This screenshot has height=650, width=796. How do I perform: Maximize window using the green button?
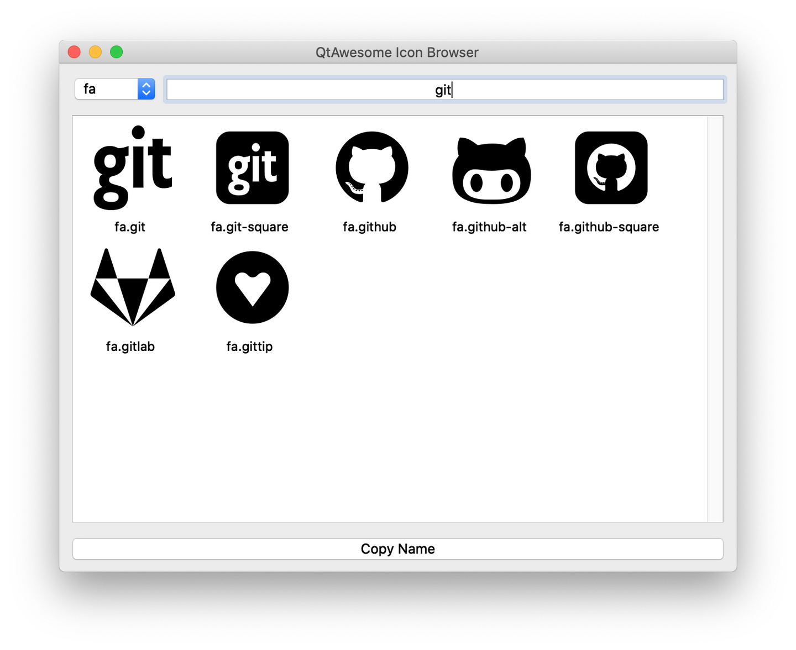116,52
